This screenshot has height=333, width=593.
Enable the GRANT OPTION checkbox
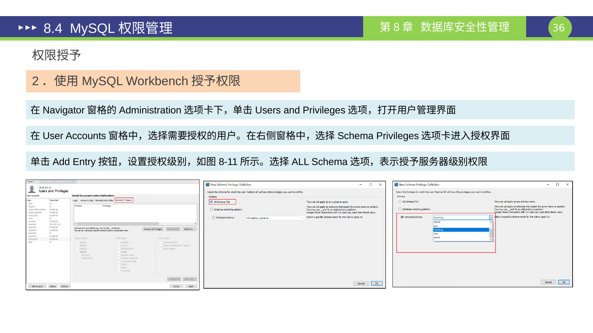click(x=161, y=243)
